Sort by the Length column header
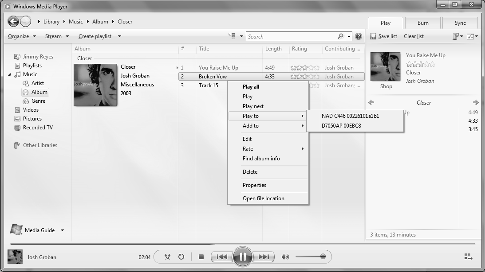 273,49
